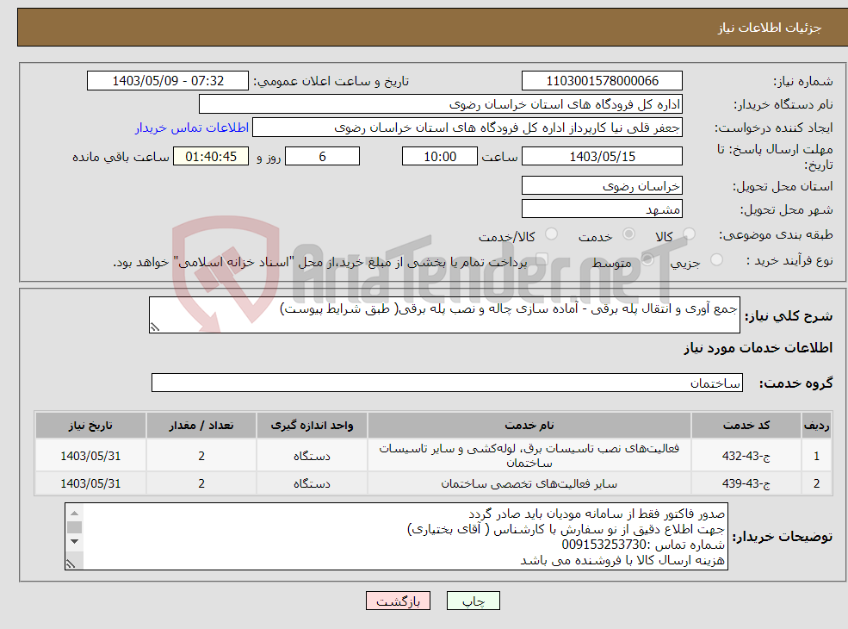The width and height of the screenshot is (848, 629).
Task: Click the header title جزئیات اطلاعات نیاز
Action: 770,28
